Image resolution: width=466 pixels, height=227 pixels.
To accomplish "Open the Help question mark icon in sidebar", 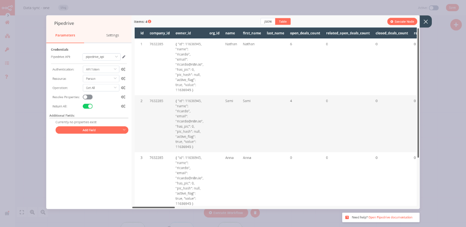I will 7,76.
